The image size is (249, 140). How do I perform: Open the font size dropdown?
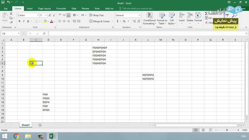[46, 15]
